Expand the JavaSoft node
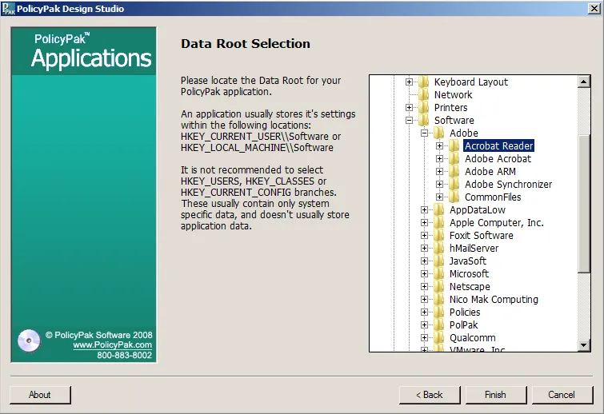This screenshot has height=414, width=604. tap(424, 261)
